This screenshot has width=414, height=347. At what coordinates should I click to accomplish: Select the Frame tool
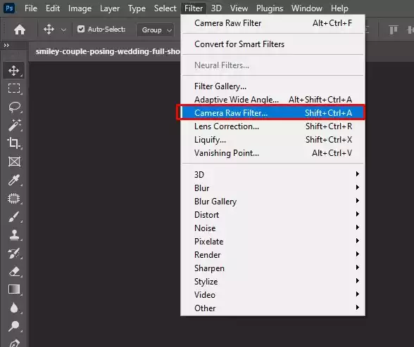(14, 162)
